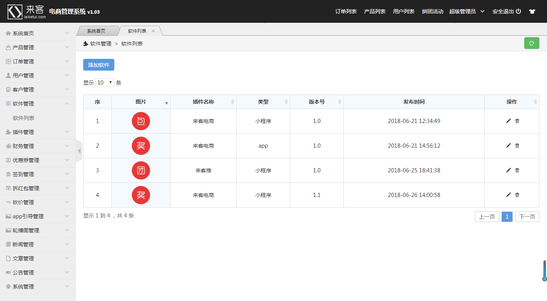Click gear icon beside 系统管理
Screen dimensions: 547x301
(8, 287)
